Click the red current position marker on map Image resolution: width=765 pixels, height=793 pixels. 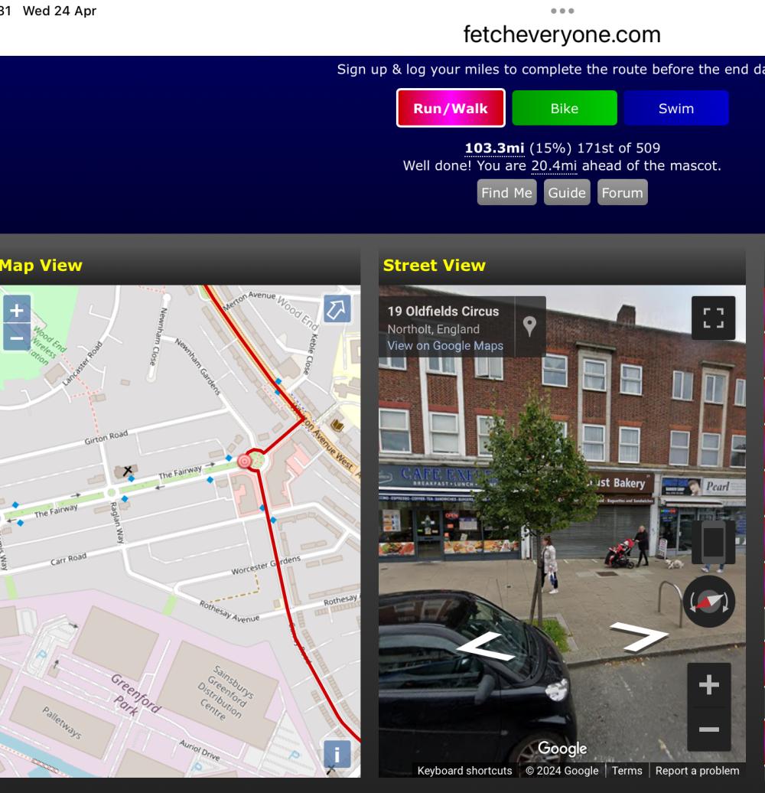[244, 462]
